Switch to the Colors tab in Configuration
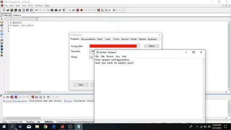This screenshot has width=231, height=130. tap(116, 39)
